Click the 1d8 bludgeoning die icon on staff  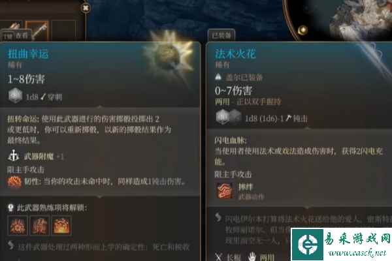(x=223, y=117)
